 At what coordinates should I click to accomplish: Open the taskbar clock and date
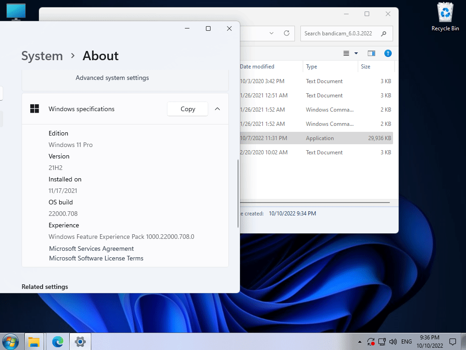tap(429, 342)
